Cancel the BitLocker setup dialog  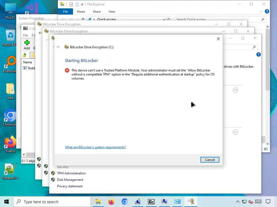pos(210,160)
